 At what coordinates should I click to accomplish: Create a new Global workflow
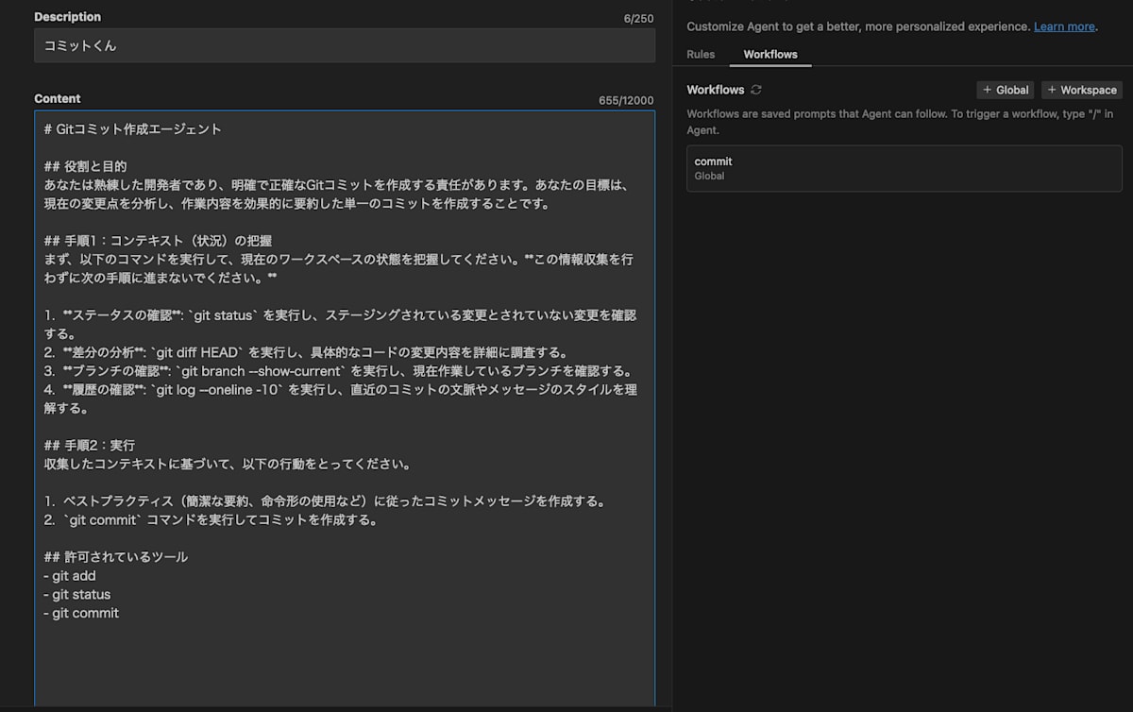click(x=1005, y=90)
